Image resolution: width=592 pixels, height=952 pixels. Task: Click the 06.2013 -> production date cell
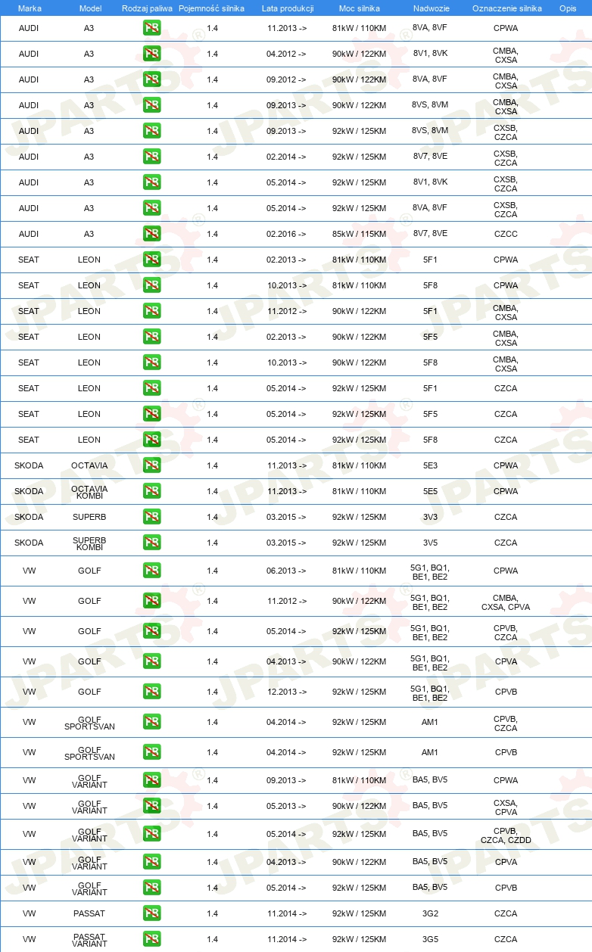[287, 571]
